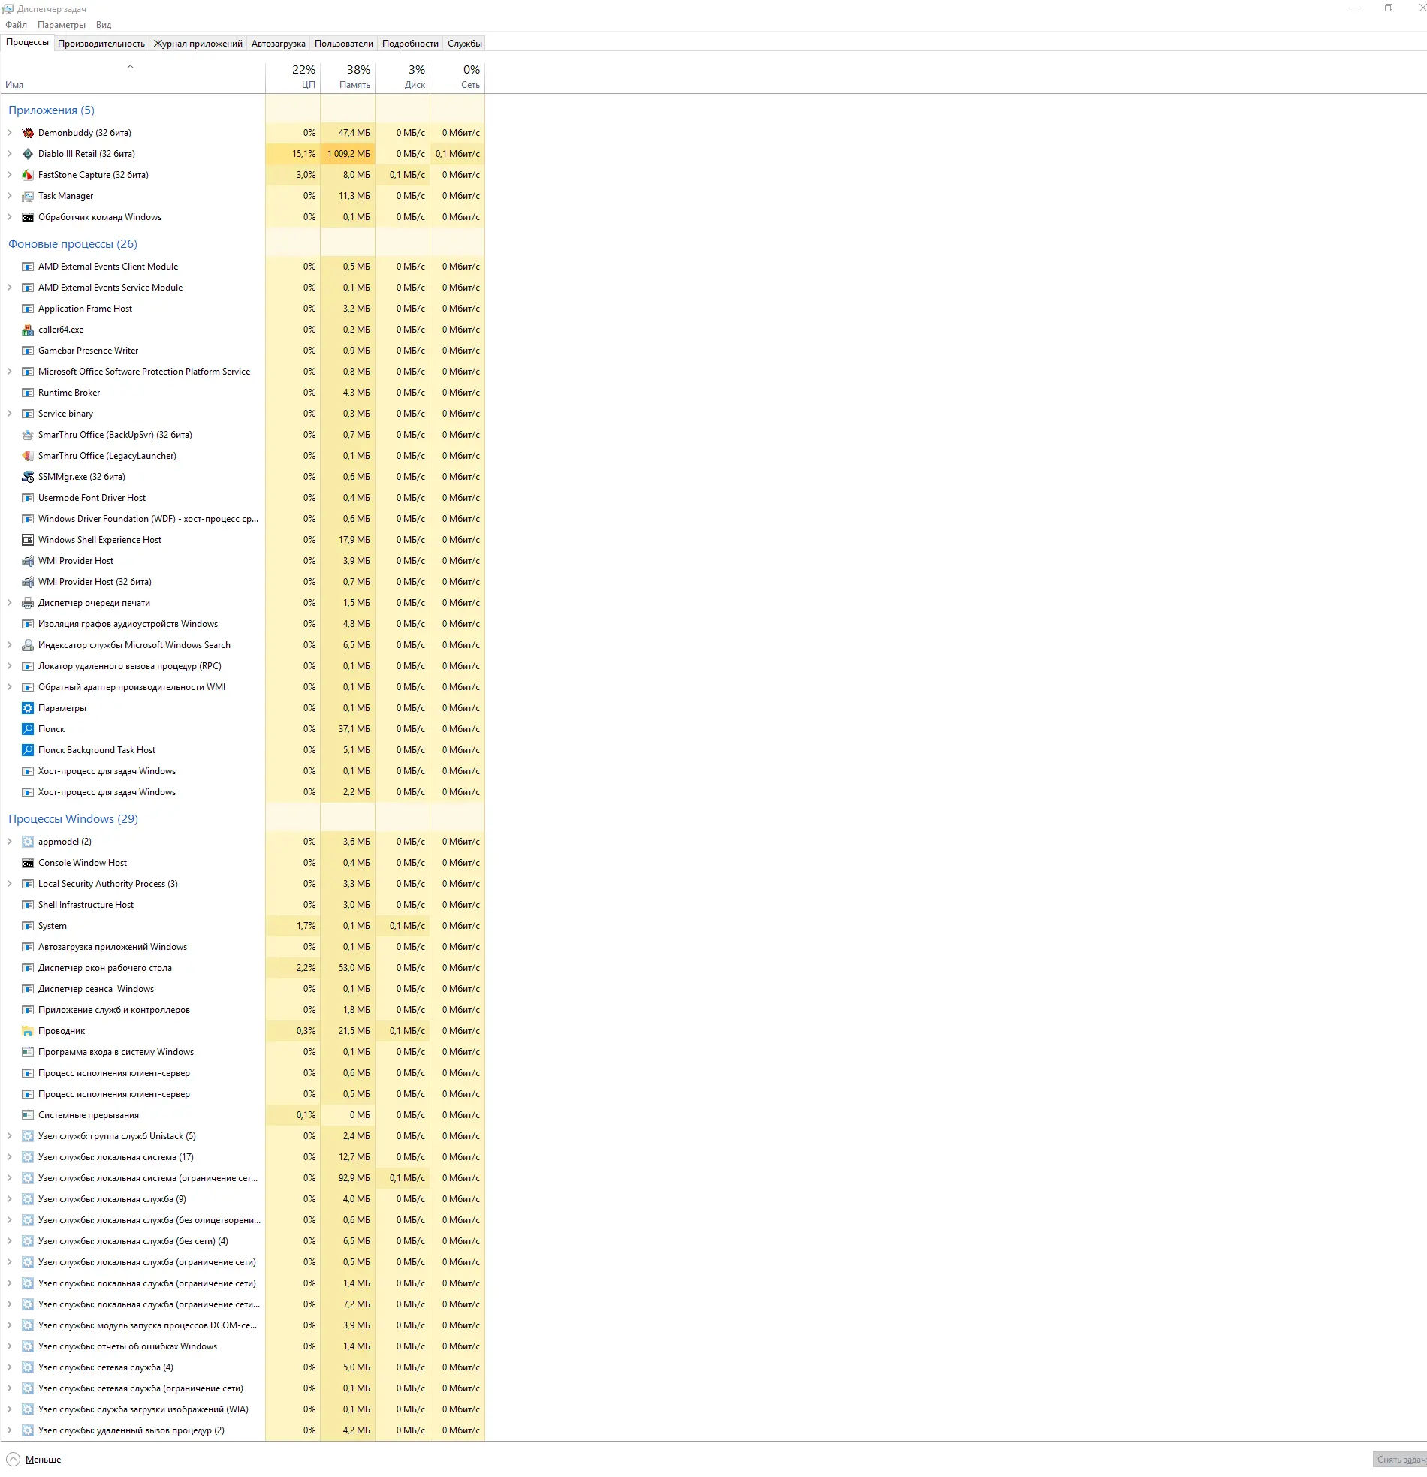1427x1477 pixels.
Task: Click the caller64.exe process icon
Action: 28,330
